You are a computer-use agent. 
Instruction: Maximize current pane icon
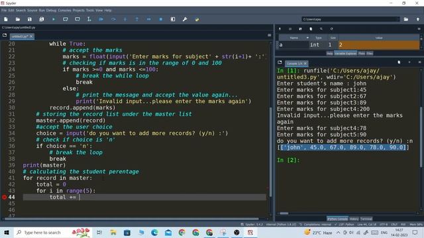tap(173, 19)
